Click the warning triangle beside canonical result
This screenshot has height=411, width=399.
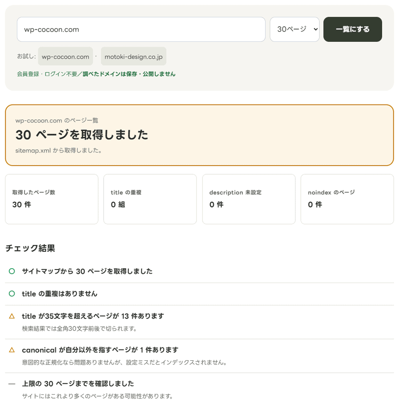(x=12, y=350)
